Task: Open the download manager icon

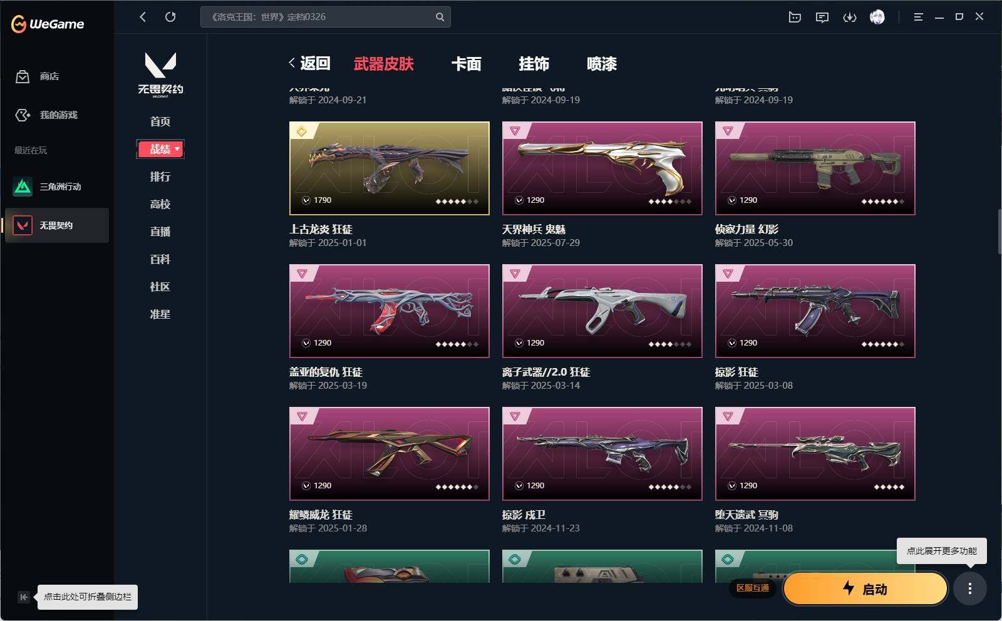Action: [x=849, y=18]
